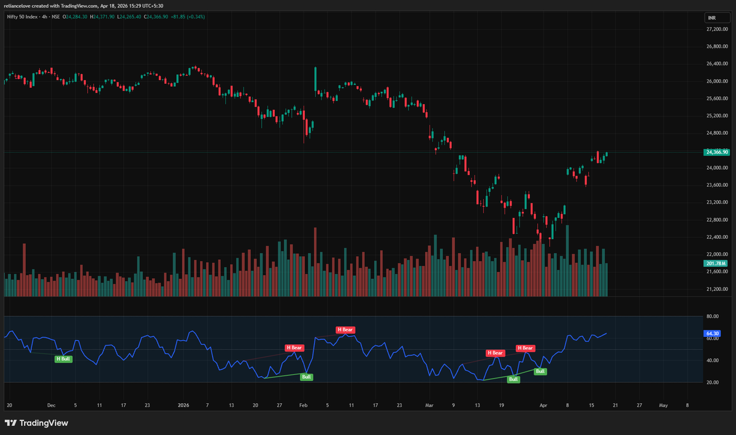Click the low value L24,265.40
The height and width of the screenshot is (435, 736).
129,17
